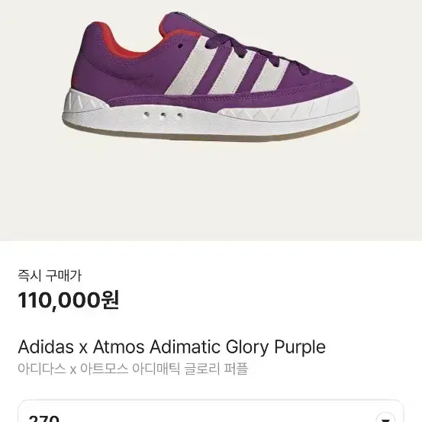
Task: Click the 270 size value text
Action: (x=43, y=418)
